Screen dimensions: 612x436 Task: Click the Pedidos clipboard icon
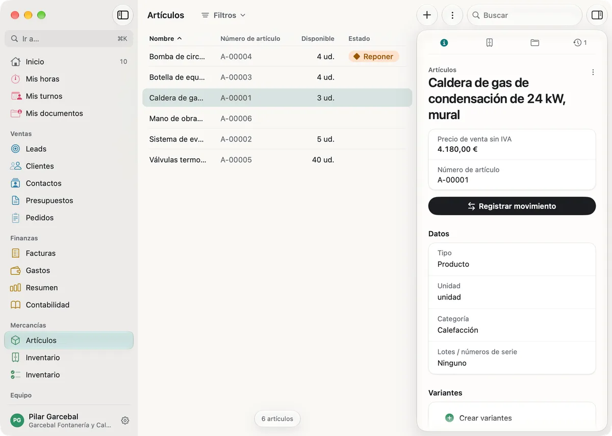point(16,217)
